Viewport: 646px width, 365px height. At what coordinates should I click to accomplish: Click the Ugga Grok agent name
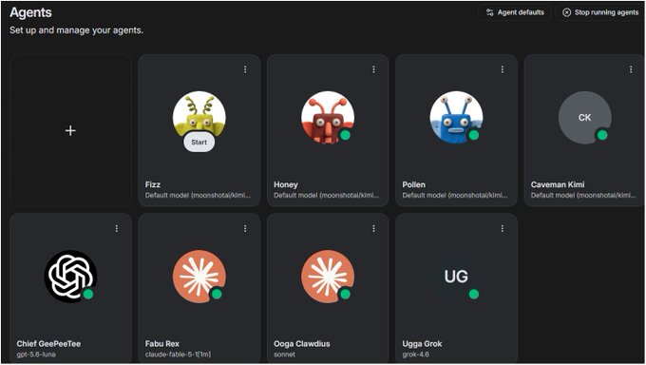[423, 343]
